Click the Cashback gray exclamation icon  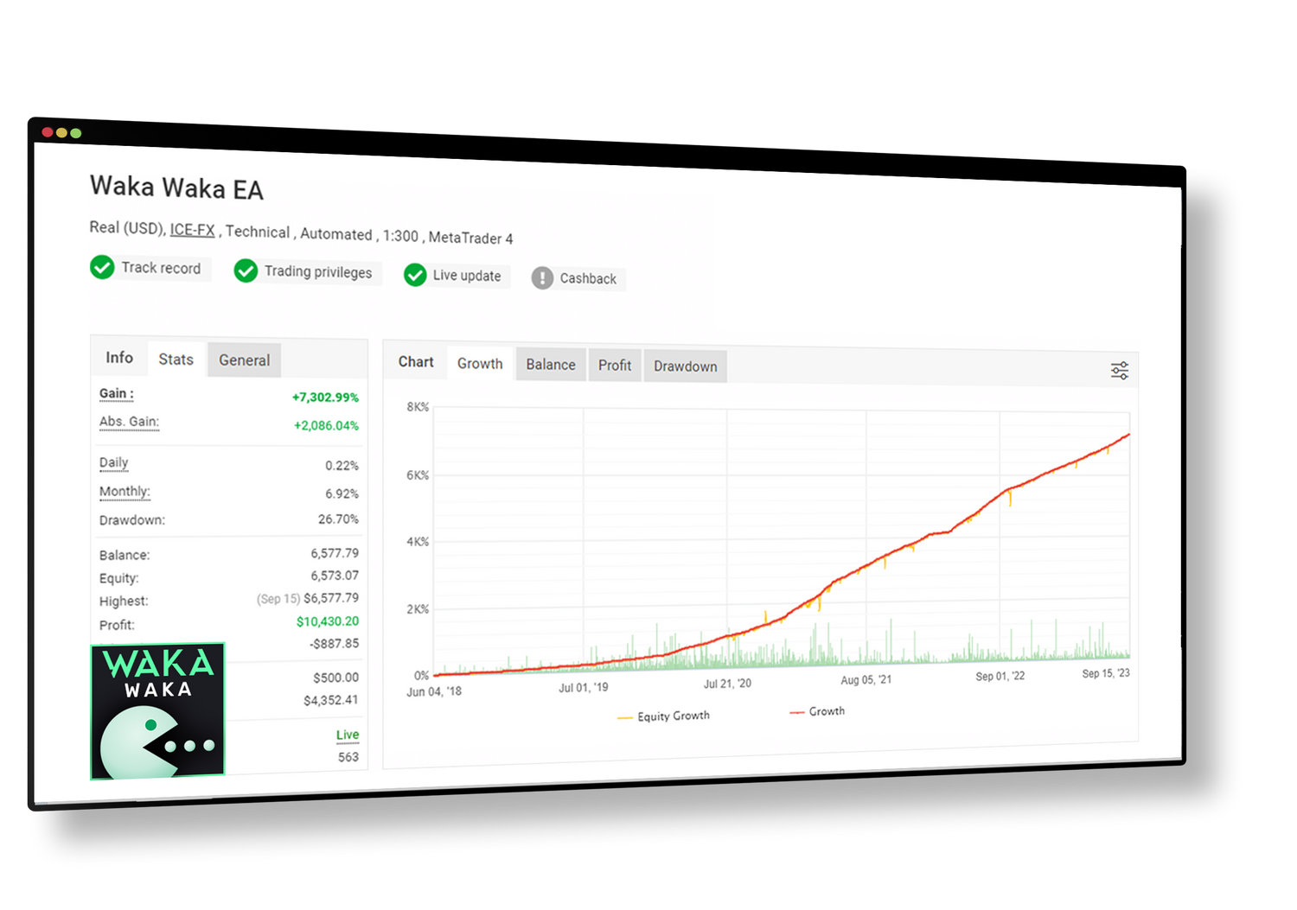click(x=542, y=277)
